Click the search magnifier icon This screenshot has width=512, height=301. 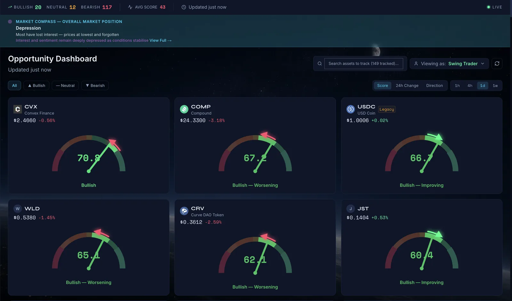pyautogui.click(x=319, y=64)
